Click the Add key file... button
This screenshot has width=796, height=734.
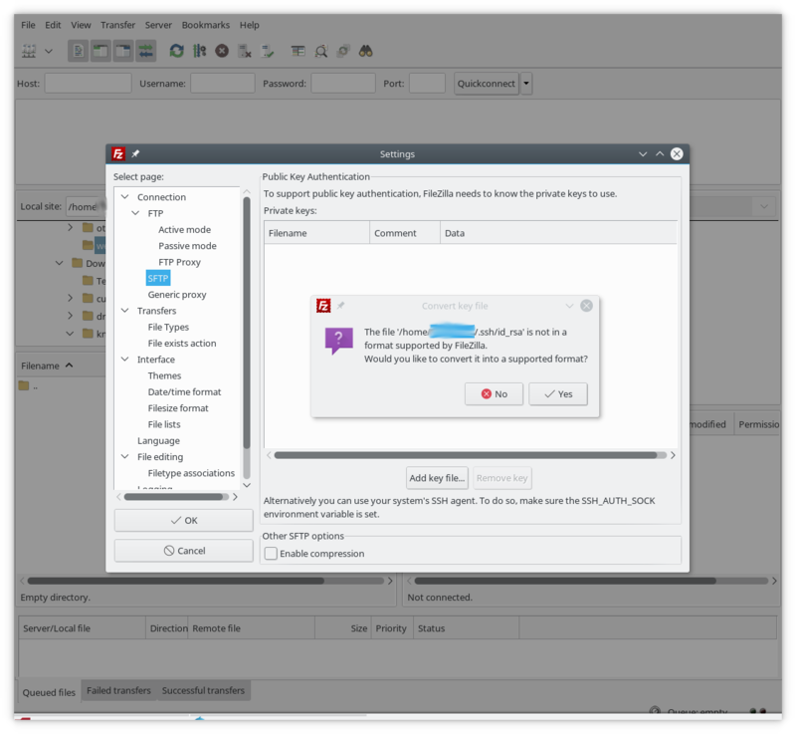(437, 478)
